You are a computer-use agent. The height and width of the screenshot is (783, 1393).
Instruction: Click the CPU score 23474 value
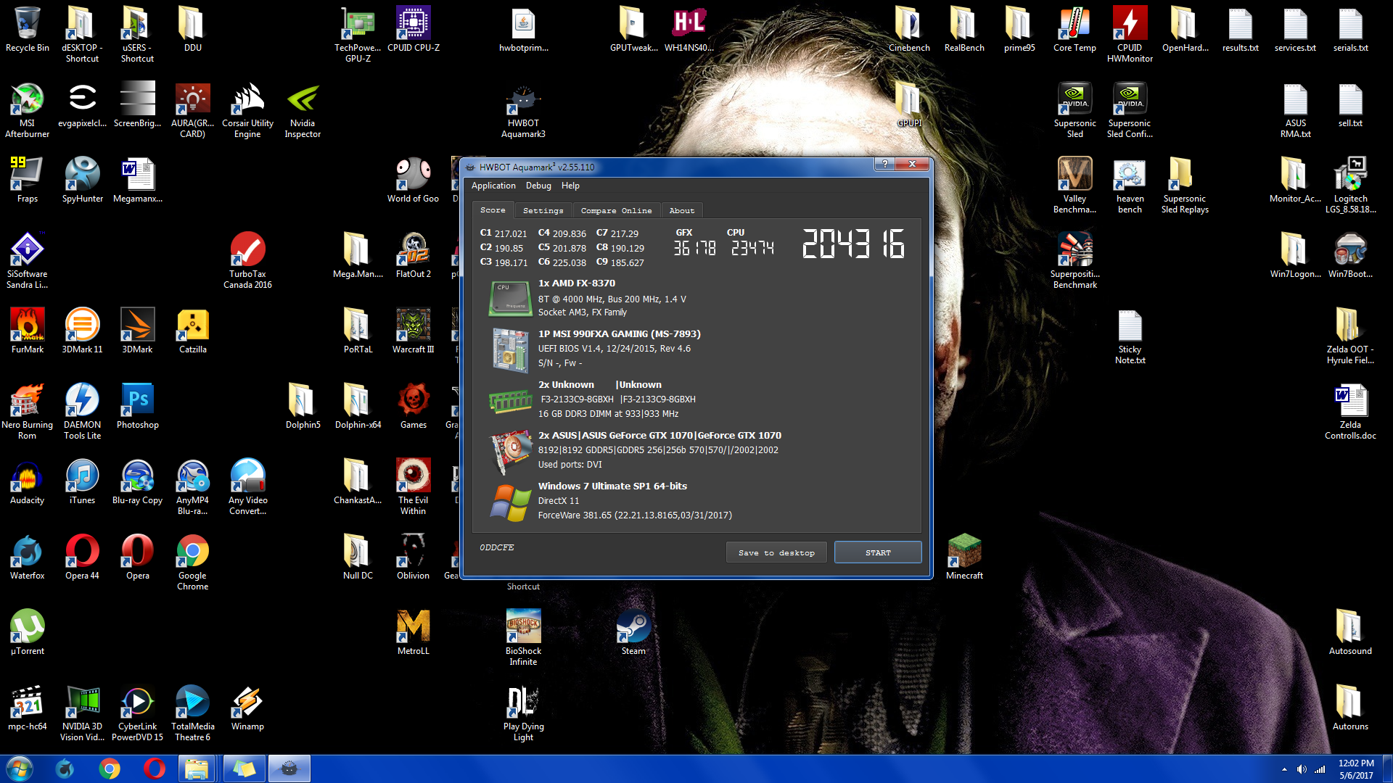click(x=752, y=248)
